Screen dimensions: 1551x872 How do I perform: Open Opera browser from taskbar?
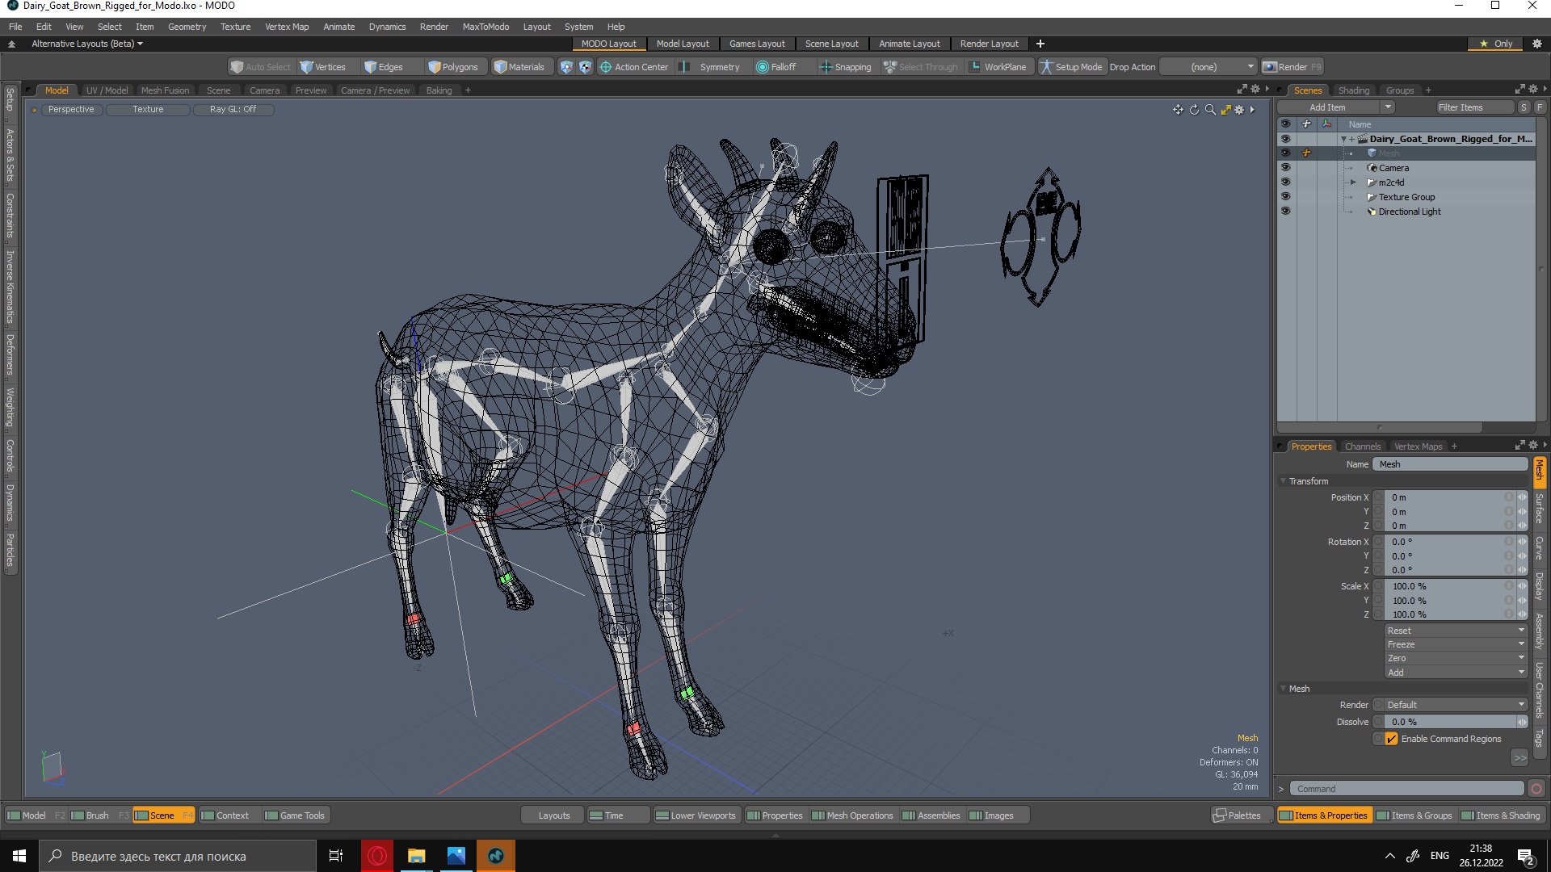pos(377,856)
